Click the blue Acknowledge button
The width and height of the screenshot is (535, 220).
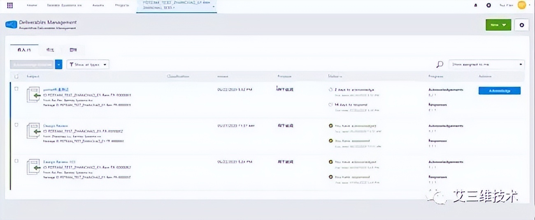[499, 91]
